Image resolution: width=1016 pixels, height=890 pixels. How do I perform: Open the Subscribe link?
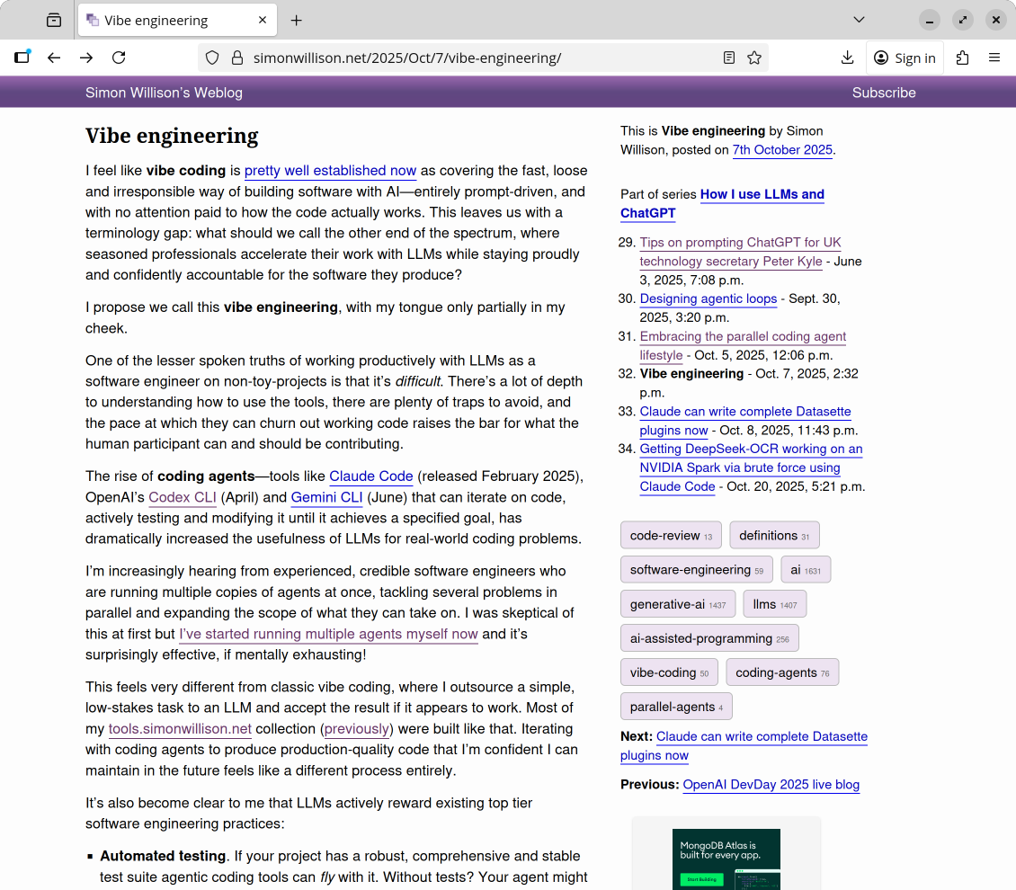coord(884,92)
